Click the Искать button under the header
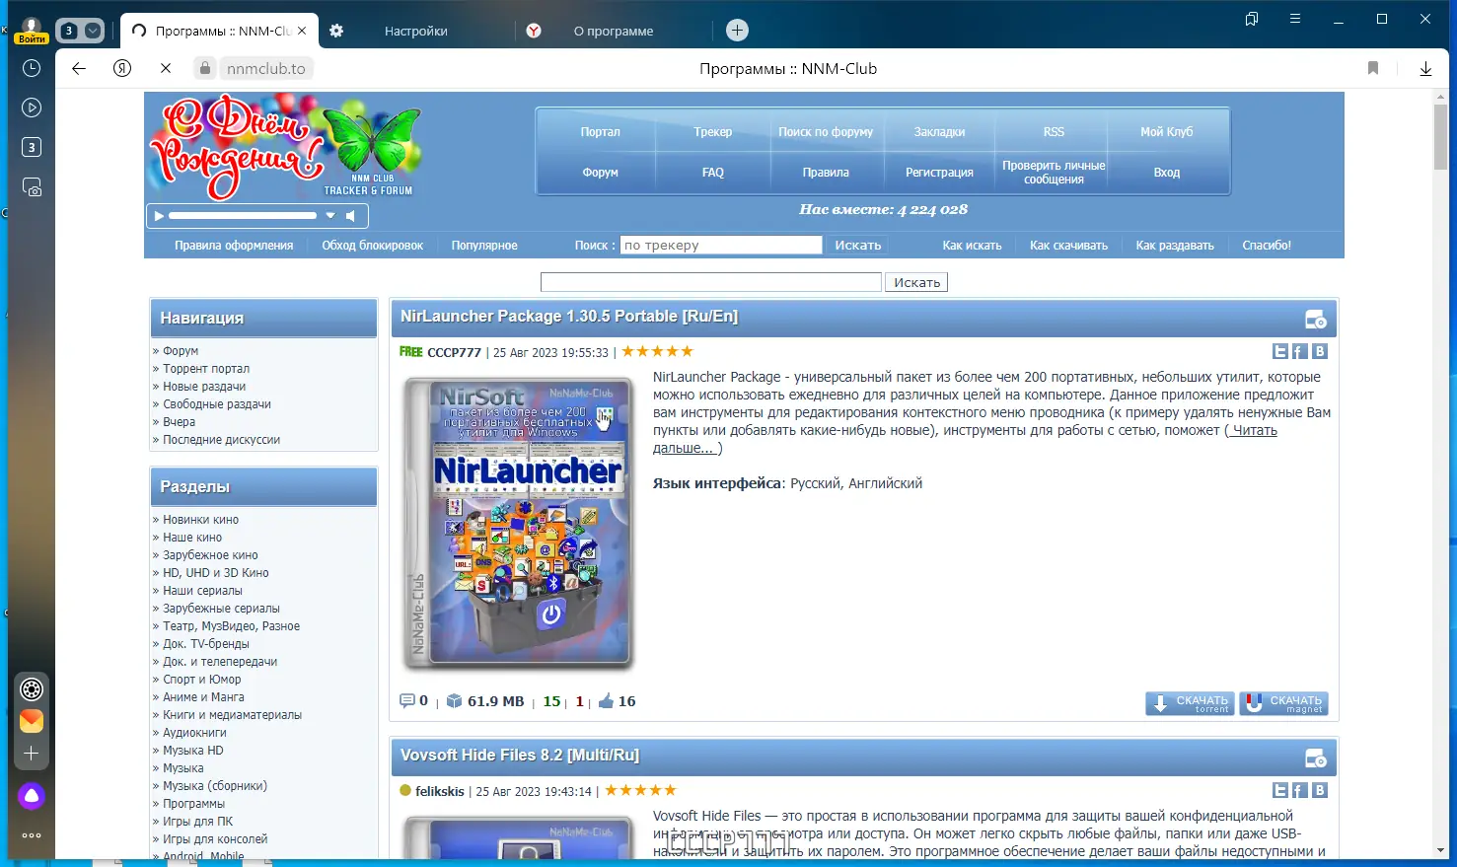 click(x=916, y=283)
